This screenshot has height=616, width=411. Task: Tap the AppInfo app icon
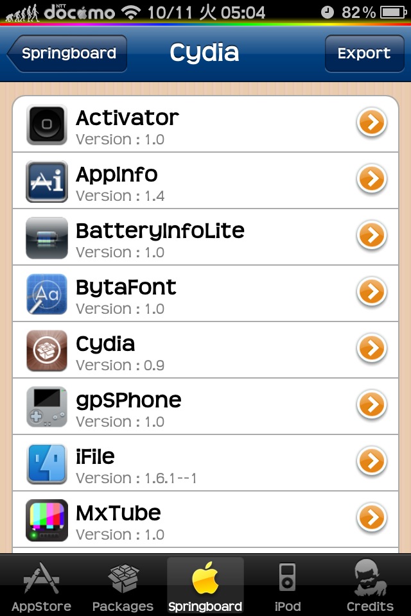point(47,181)
